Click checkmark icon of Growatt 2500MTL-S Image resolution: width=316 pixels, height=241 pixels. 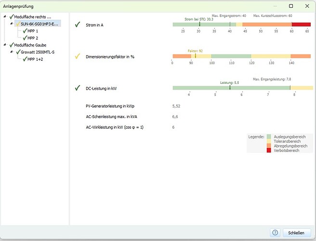click(18, 52)
